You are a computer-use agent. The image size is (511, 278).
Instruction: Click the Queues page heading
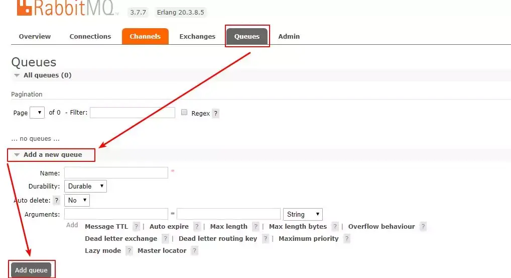click(x=34, y=62)
